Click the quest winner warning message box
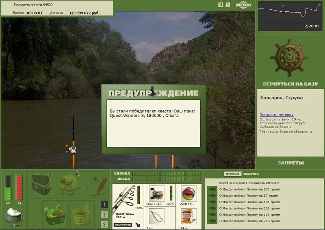Screen dimensions: 325x230 pos(154,123)
